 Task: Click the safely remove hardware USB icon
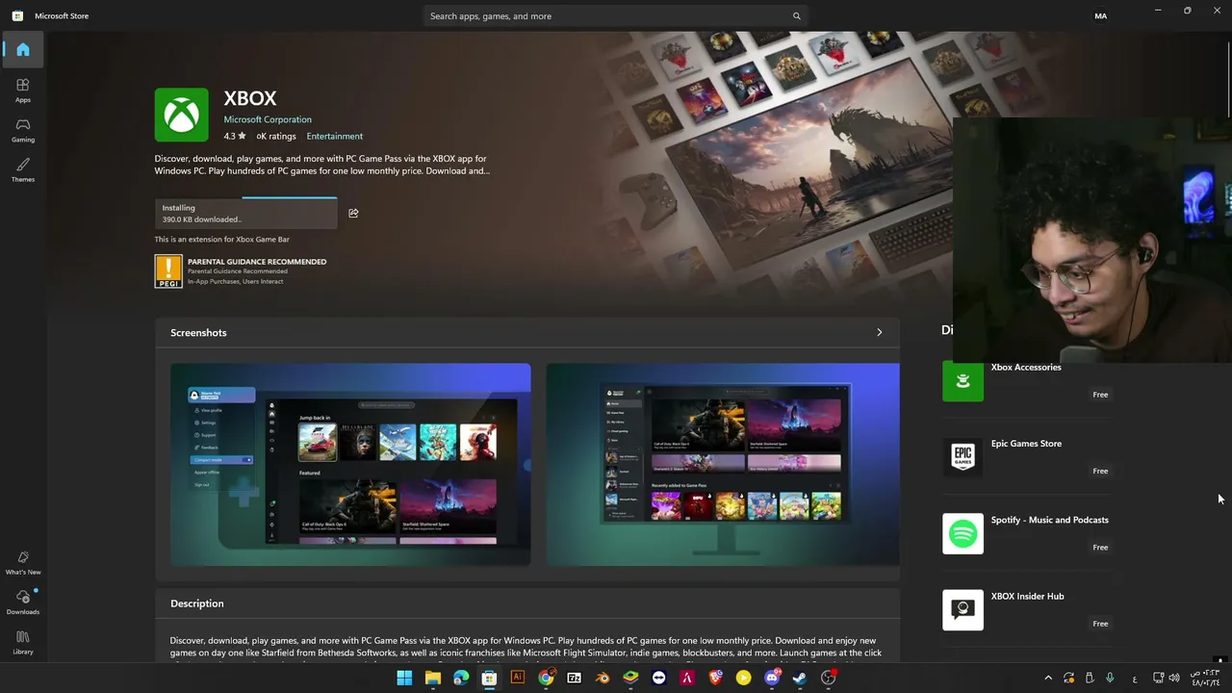tap(1090, 678)
